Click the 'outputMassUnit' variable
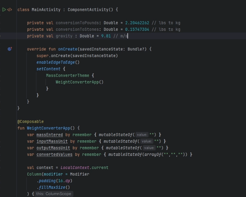The width and height of the screenshot is (246, 197). tap(53, 148)
